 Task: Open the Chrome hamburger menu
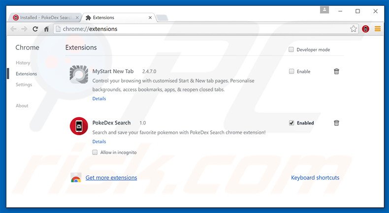pos(378,29)
